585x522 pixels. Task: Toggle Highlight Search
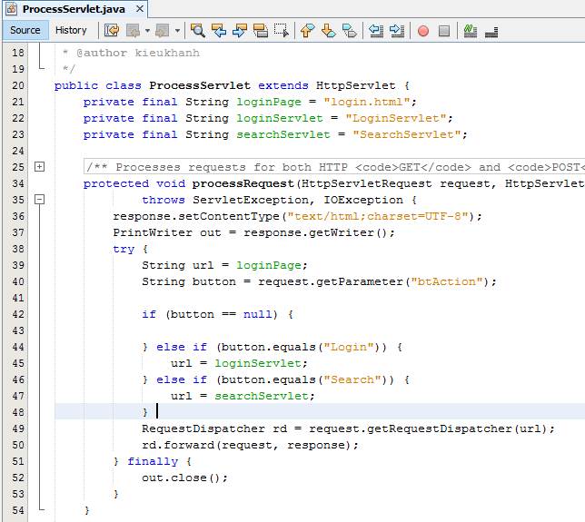261,31
